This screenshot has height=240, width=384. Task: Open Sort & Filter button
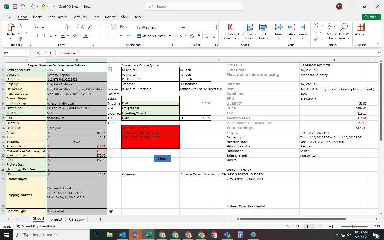pyautogui.click(x=331, y=32)
